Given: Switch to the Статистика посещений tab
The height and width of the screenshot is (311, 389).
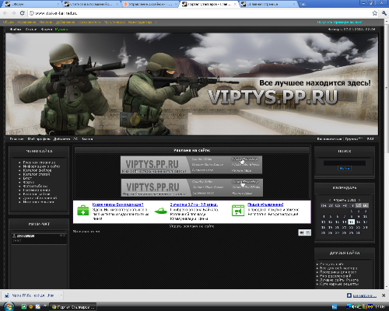Looking at the screenshot, I should pos(91,4).
